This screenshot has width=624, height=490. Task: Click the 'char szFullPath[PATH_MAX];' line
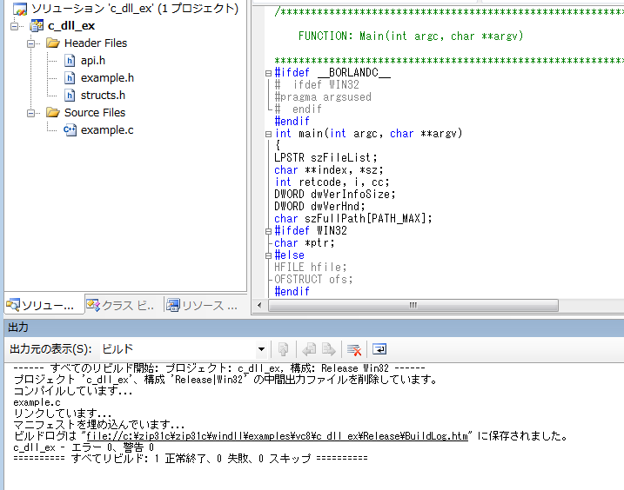coord(353,219)
